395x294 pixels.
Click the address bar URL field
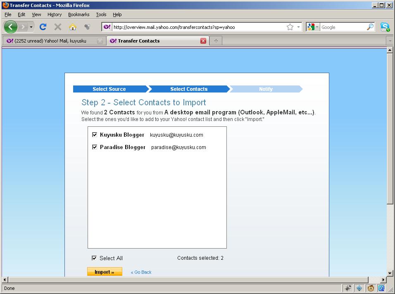point(199,27)
